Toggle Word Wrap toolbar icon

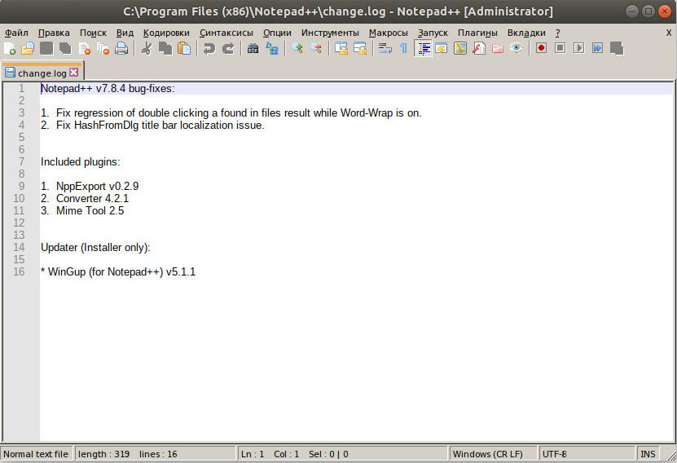pyautogui.click(x=385, y=48)
